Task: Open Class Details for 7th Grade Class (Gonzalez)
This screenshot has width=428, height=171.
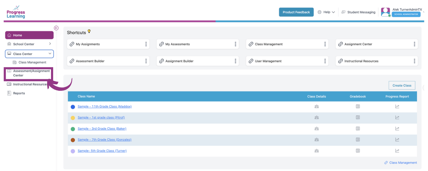Action: (x=317, y=140)
